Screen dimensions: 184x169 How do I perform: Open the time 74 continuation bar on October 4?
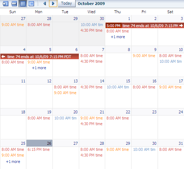tap(40, 57)
